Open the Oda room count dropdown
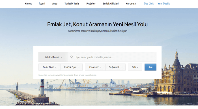Screen dimensions: 198x109 tap(135, 67)
